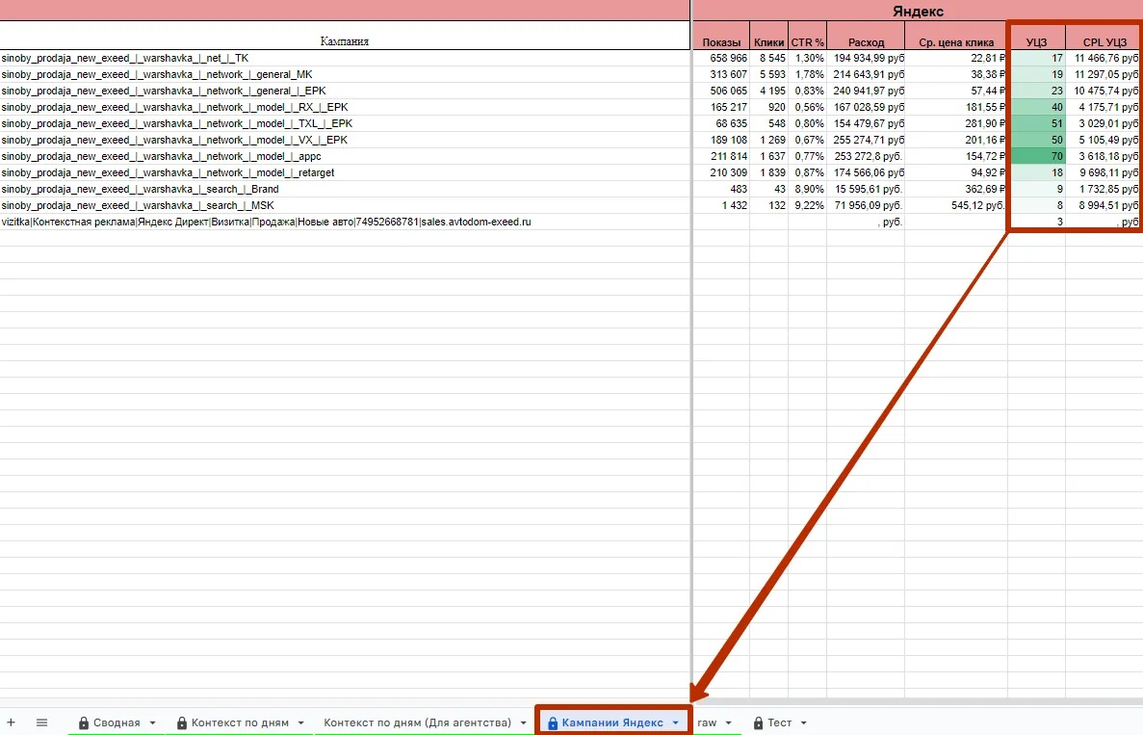
Task: Open the raw tab dropdown arrow
Action: tap(729, 722)
